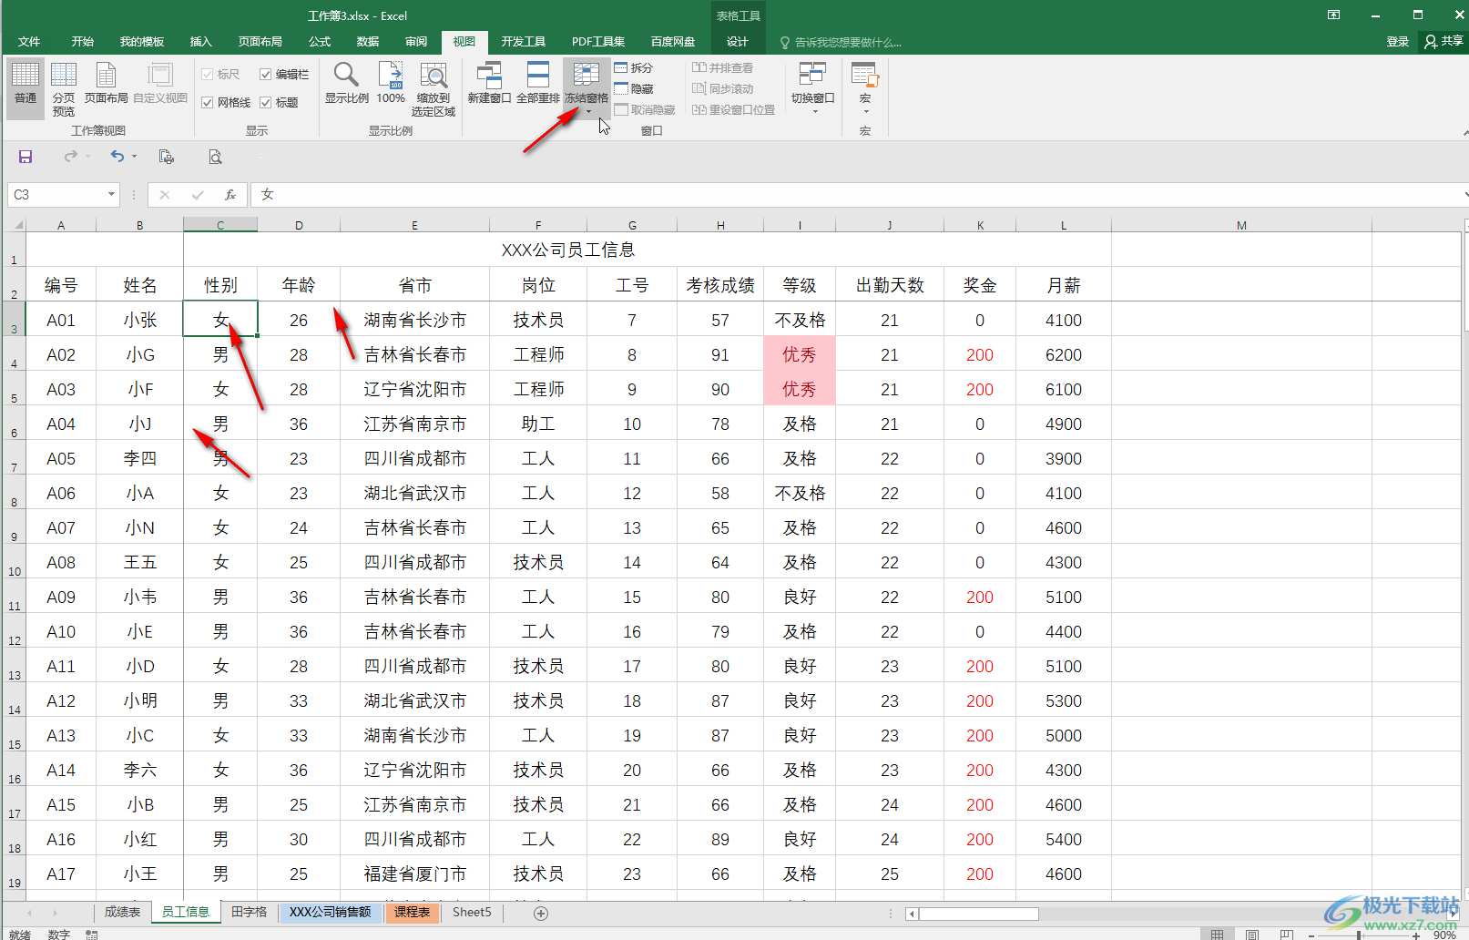Switch to the Sheet5 tab

click(x=472, y=912)
